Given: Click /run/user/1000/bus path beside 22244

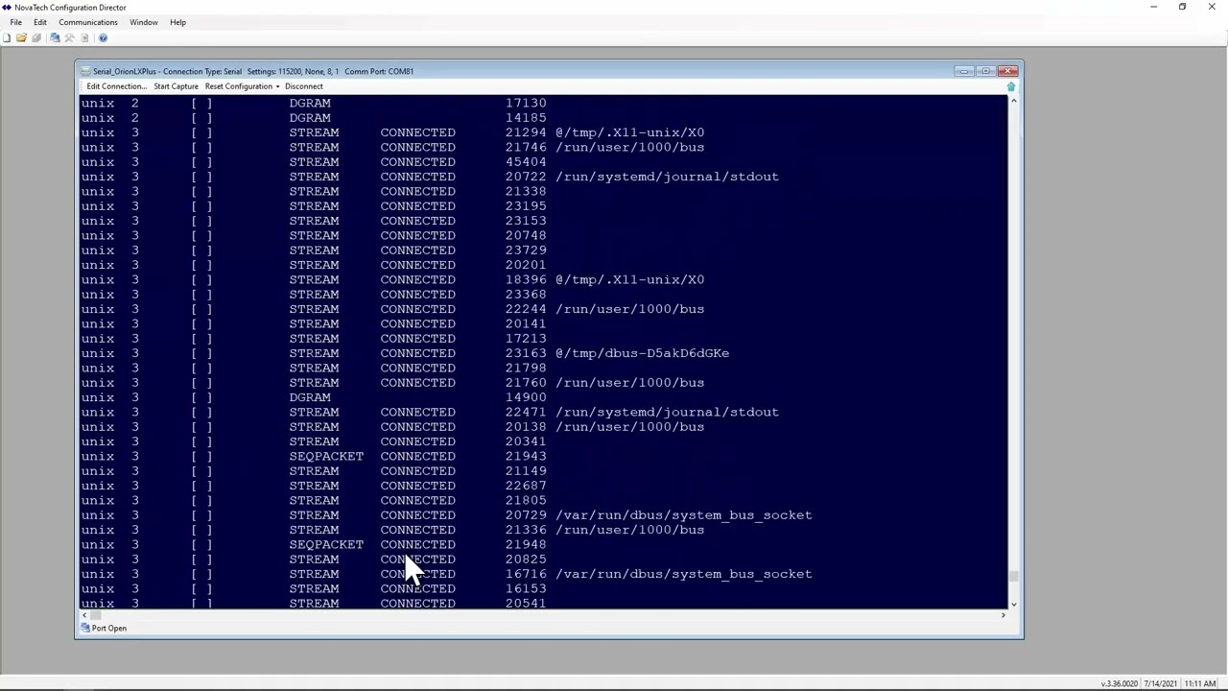Looking at the screenshot, I should (630, 309).
